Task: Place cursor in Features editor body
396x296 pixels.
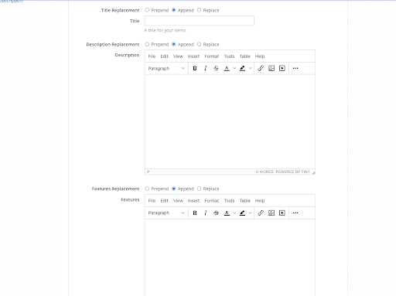Action: point(230,257)
